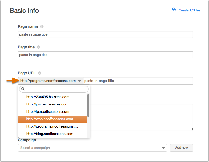Select truncated http://programs.nooffseasons option in list
Image resolution: width=209 pixels, height=162 pixels.
coord(52,126)
